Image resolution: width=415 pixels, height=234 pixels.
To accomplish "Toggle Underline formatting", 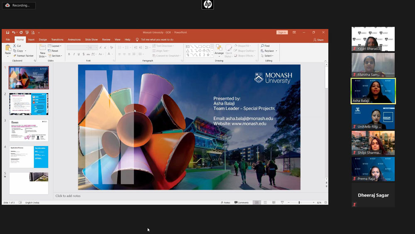I will [x=78, y=54].
